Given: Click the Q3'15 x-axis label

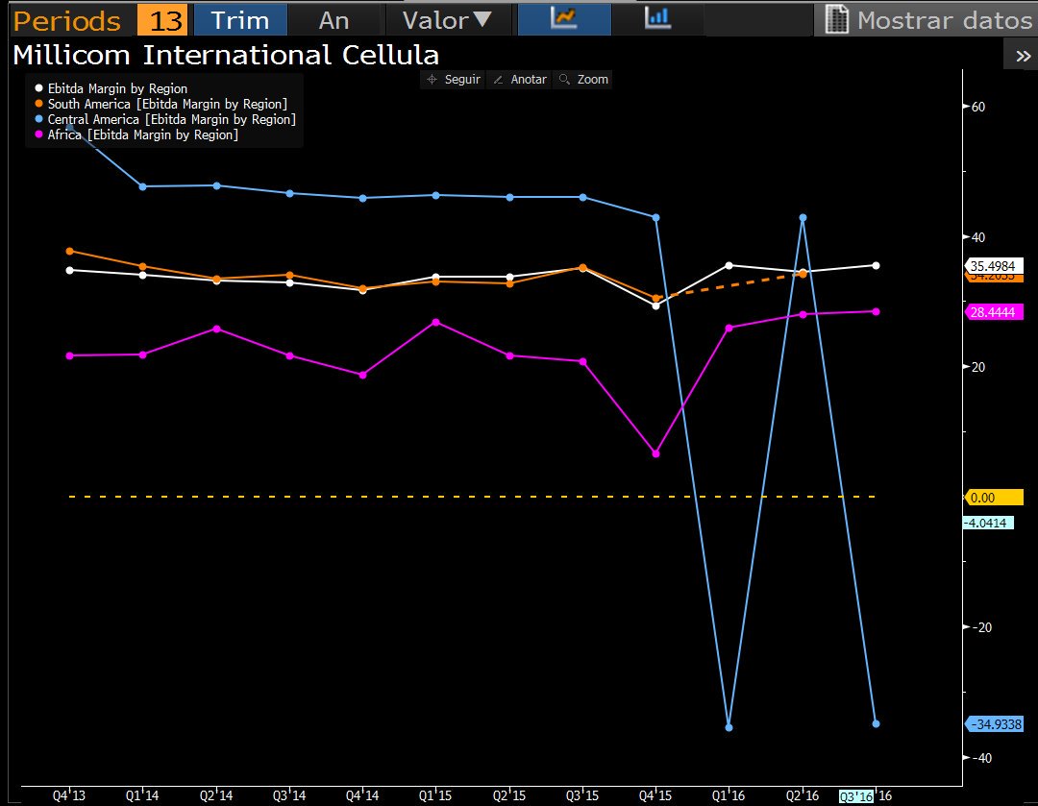Looking at the screenshot, I should [x=582, y=795].
